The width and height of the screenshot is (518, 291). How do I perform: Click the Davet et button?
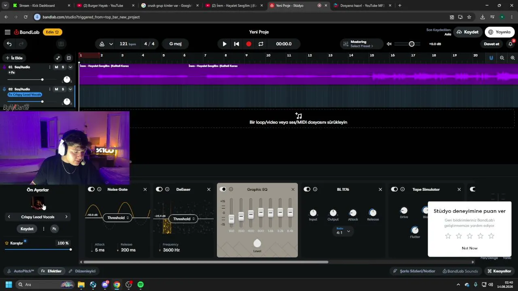pyautogui.click(x=492, y=44)
